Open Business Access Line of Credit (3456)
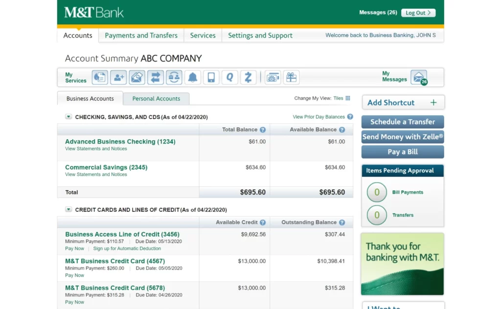Image resolution: width=501 pixels, height=309 pixels. coord(122,234)
